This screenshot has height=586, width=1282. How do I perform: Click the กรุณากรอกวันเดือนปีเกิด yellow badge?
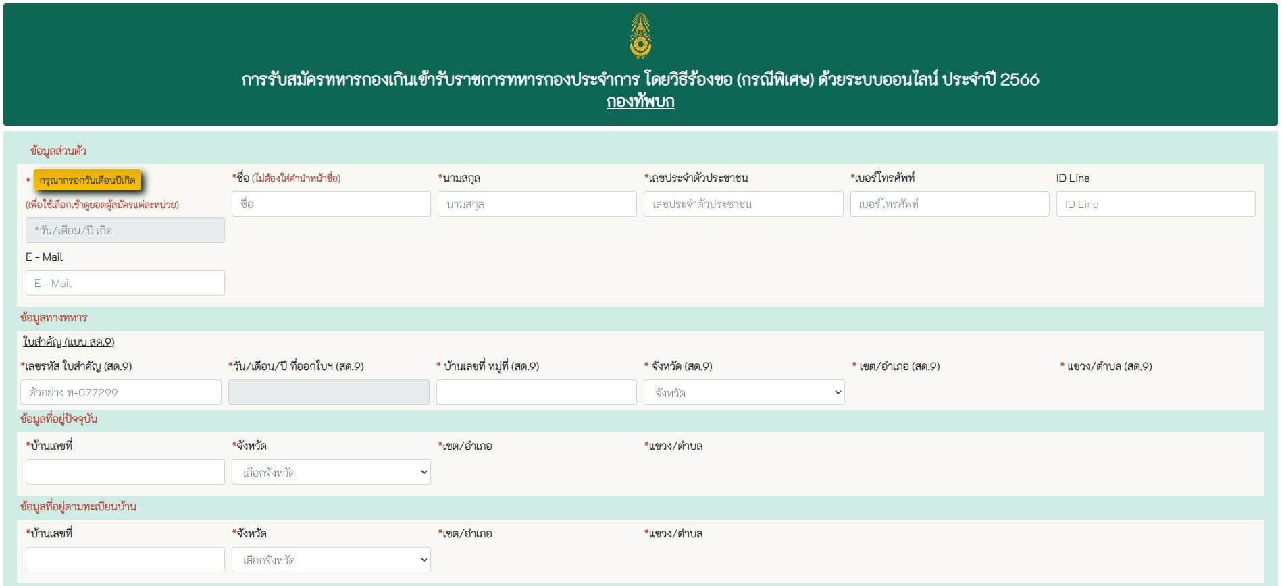coord(88,180)
